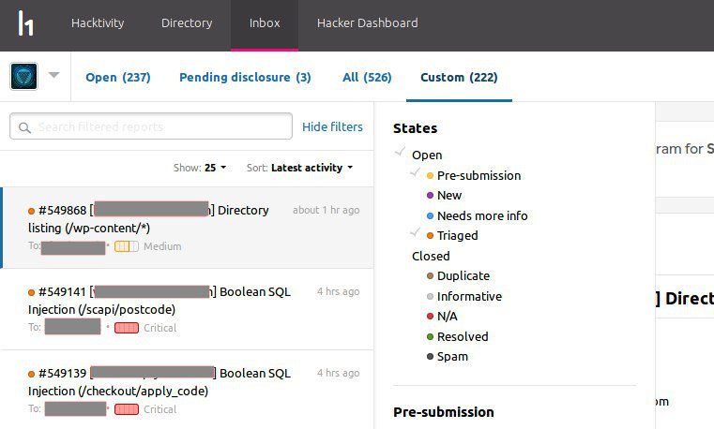Viewport: 714px width, 429px height.
Task: Click the green Resolved state dot
Action: [x=430, y=337]
